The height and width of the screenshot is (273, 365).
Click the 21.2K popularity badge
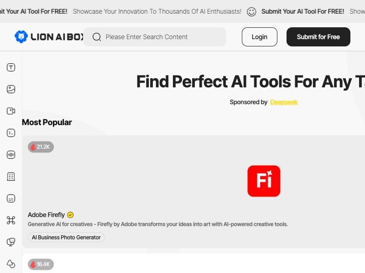coord(41,147)
